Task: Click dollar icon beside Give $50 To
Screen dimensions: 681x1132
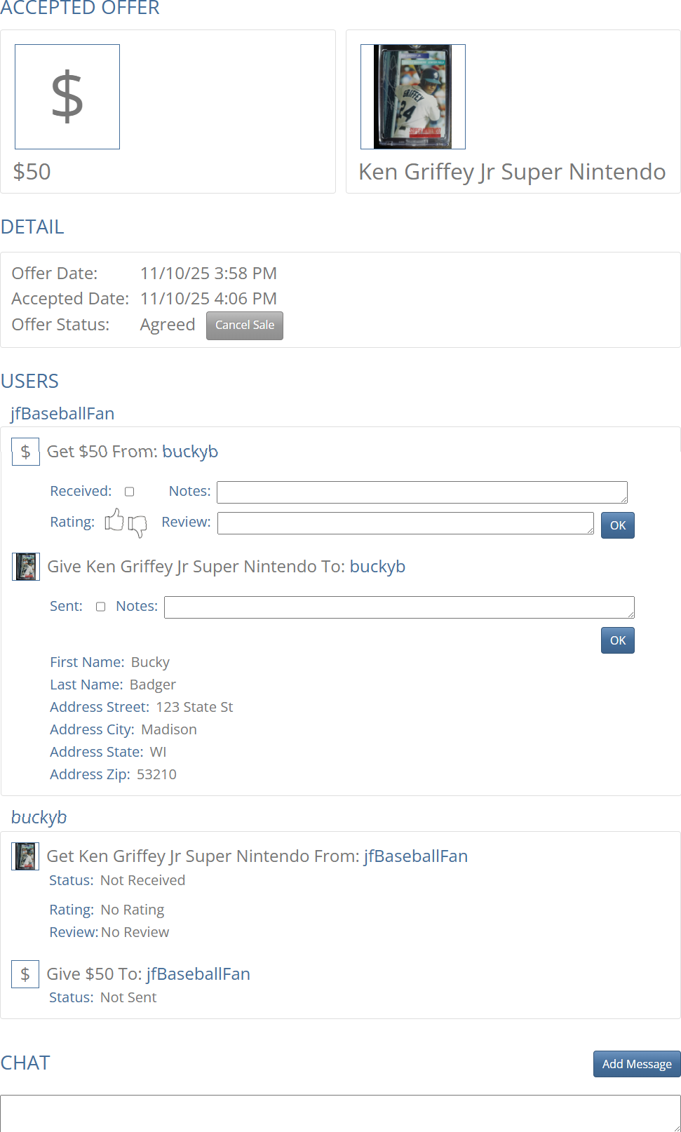Action: pos(25,974)
